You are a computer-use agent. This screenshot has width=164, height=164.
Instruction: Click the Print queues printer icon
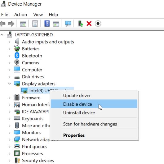17,146
